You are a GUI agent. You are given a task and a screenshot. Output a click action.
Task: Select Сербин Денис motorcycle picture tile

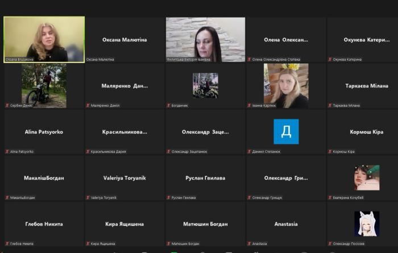(44, 85)
